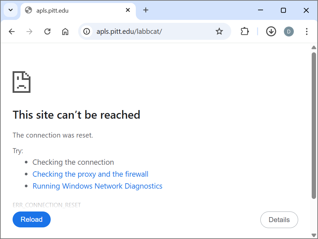Click the blue Reload button
This screenshot has height=239, width=318.
click(x=32, y=219)
